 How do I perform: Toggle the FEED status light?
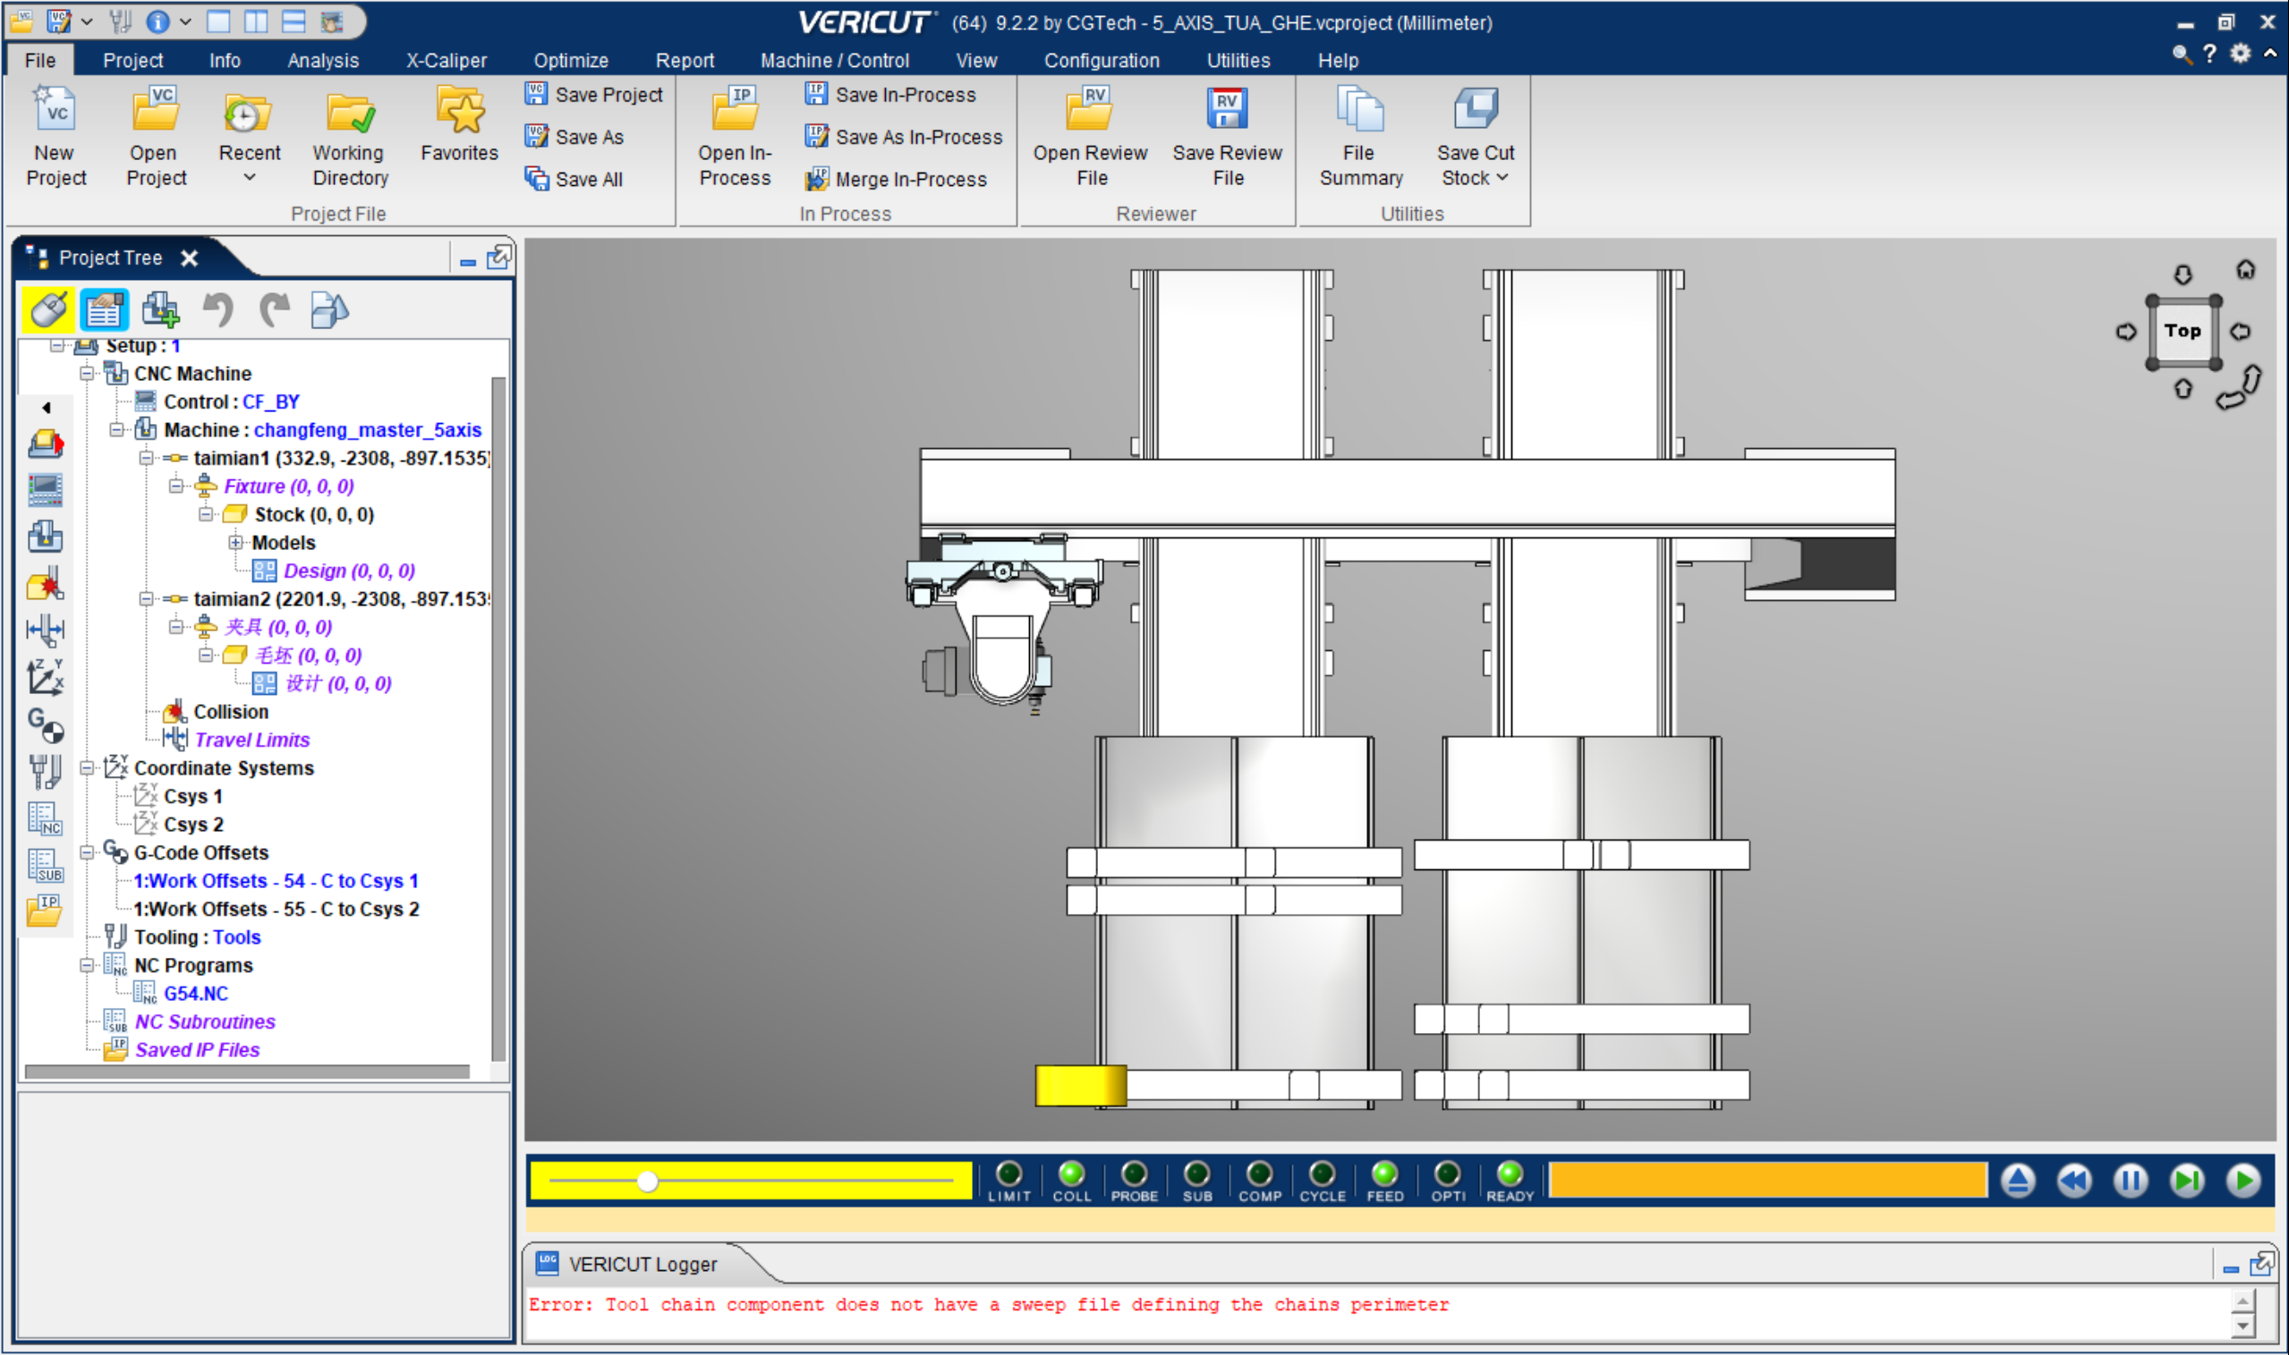pyautogui.click(x=1383, y=1174)
